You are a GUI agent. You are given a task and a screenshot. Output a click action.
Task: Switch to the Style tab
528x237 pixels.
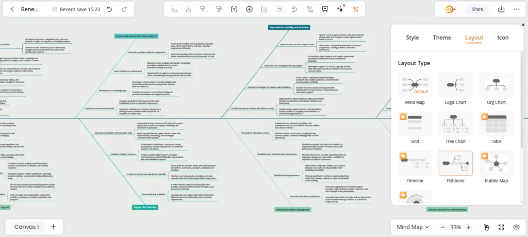412,38
